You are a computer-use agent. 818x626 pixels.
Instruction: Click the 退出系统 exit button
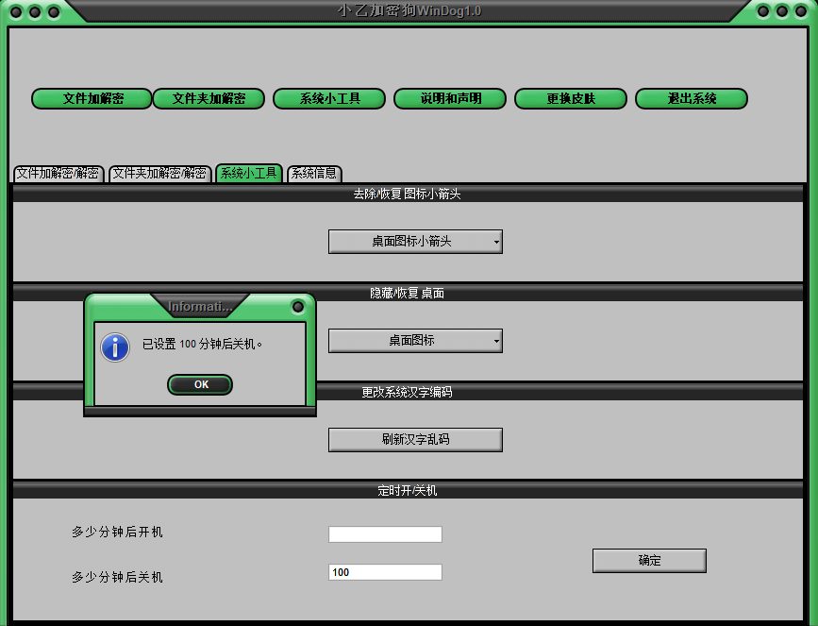(692, 99)
